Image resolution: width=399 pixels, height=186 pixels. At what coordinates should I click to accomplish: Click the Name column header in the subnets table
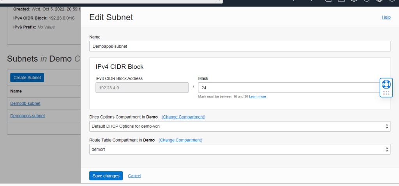[16, 91]
